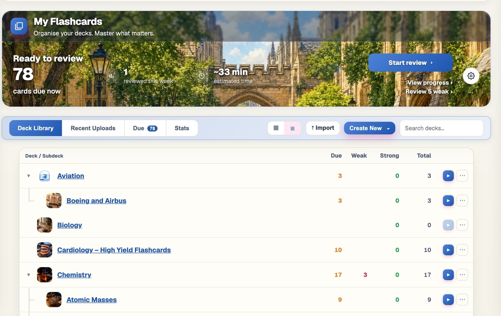
Task: Click the Boeing and Airbus thumbnail
Action: (x=54, y=201)
